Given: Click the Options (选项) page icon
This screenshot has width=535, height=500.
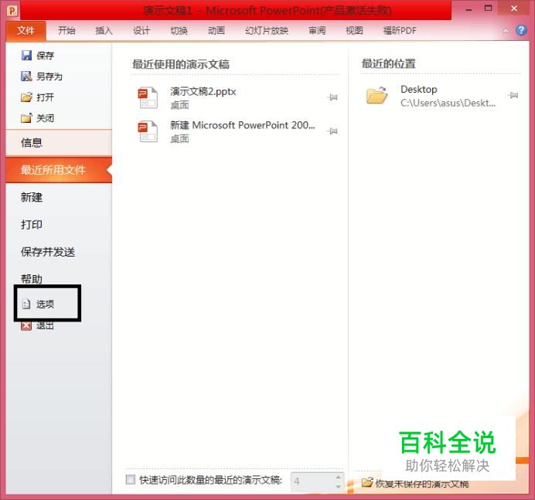Looking at the screenshot, I should (x=26, y=304).
